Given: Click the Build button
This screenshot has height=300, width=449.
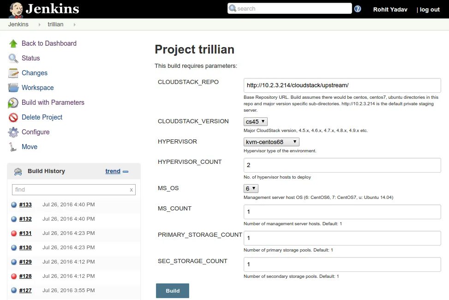Looking at the screenshot, I should 173,291.
